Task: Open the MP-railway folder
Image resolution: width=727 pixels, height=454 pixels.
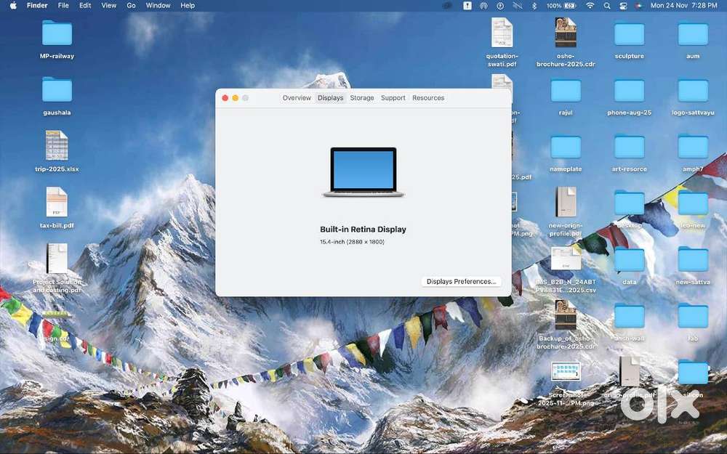Action: pyautogui.click(x=57, y=35)
